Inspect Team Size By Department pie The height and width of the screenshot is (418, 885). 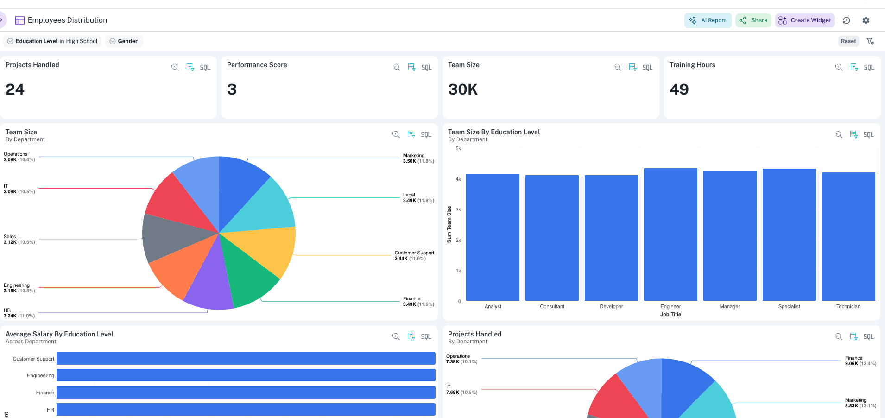[396, 134]
